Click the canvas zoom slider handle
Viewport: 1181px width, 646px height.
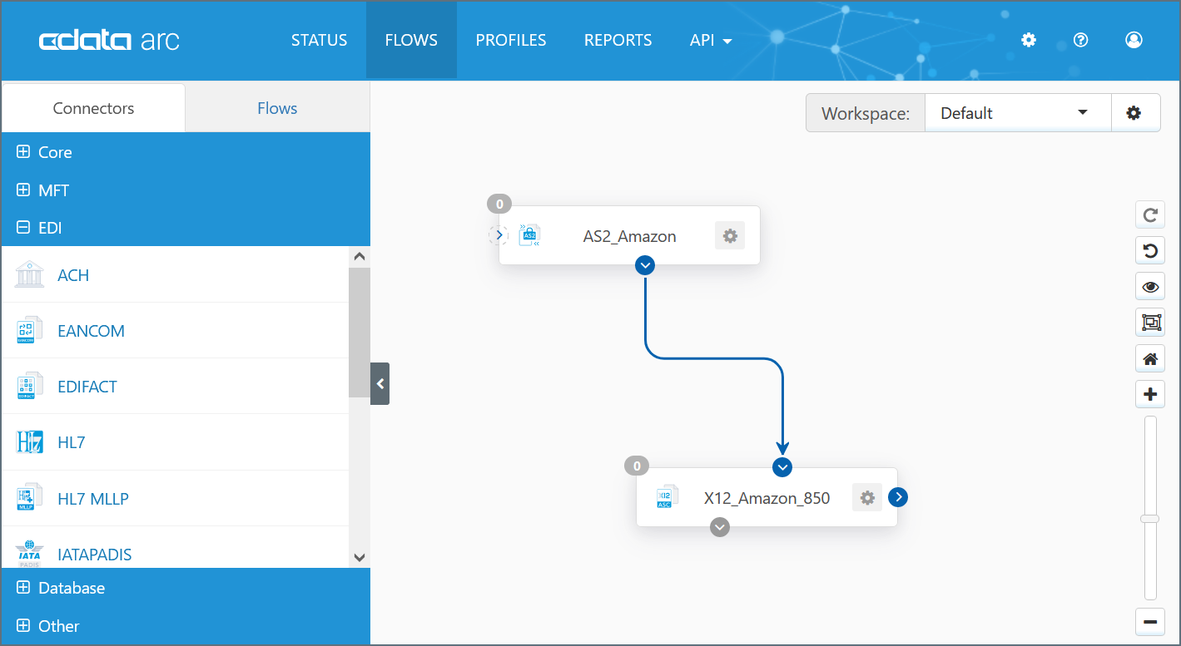tap(1150, 519)
